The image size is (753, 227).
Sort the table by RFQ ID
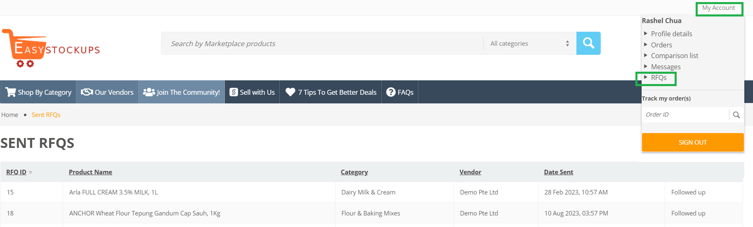17,172
